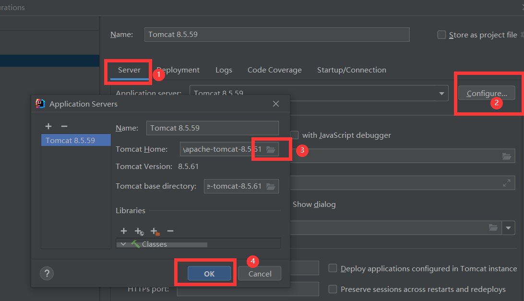Screen dimensions: 524x301
Task: Expand the Classes node in Libraries
Action: coord(123,244)
